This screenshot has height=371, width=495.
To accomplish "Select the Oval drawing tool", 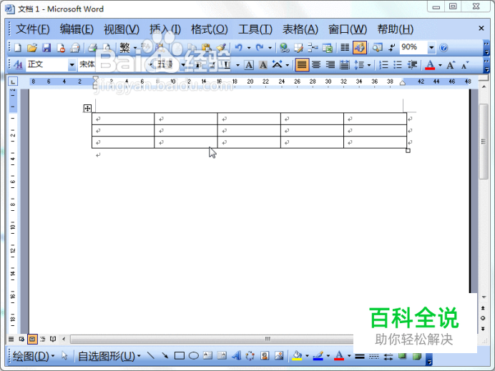I will click(194, 356).
